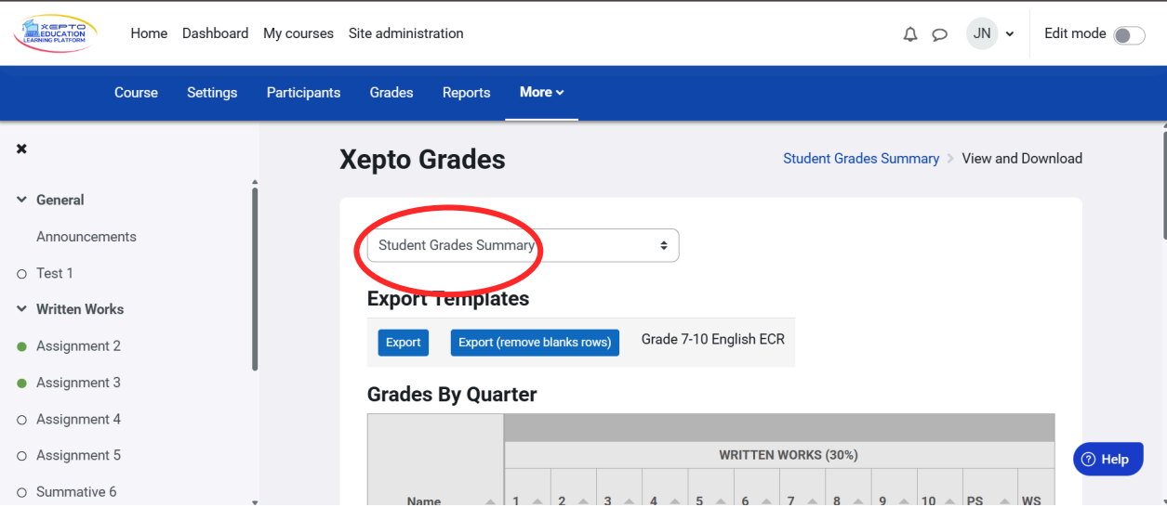This screenshot has width=1167, height=507.
Task: Click the Export button
Action: point(404,343)
